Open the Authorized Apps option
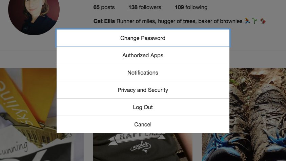 143,55
